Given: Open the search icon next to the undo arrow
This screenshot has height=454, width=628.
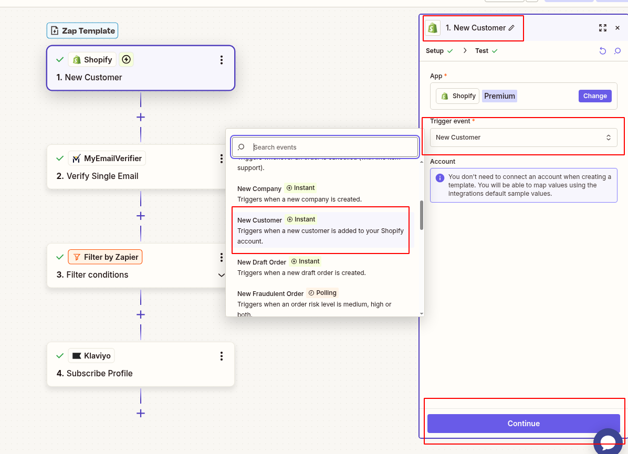Looking at the screenshot, I should click(x=617, y=50).
